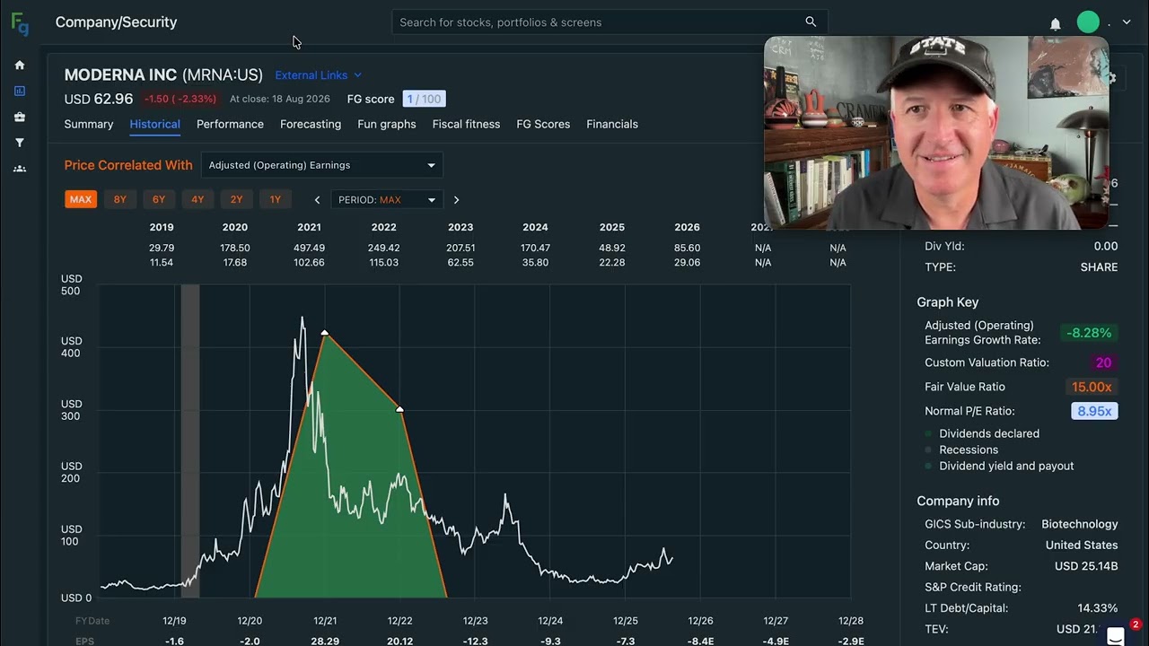Expand the External Links menu
Image resolution: width=1149 pixels, height=646 pixels.
coord(318,75)
